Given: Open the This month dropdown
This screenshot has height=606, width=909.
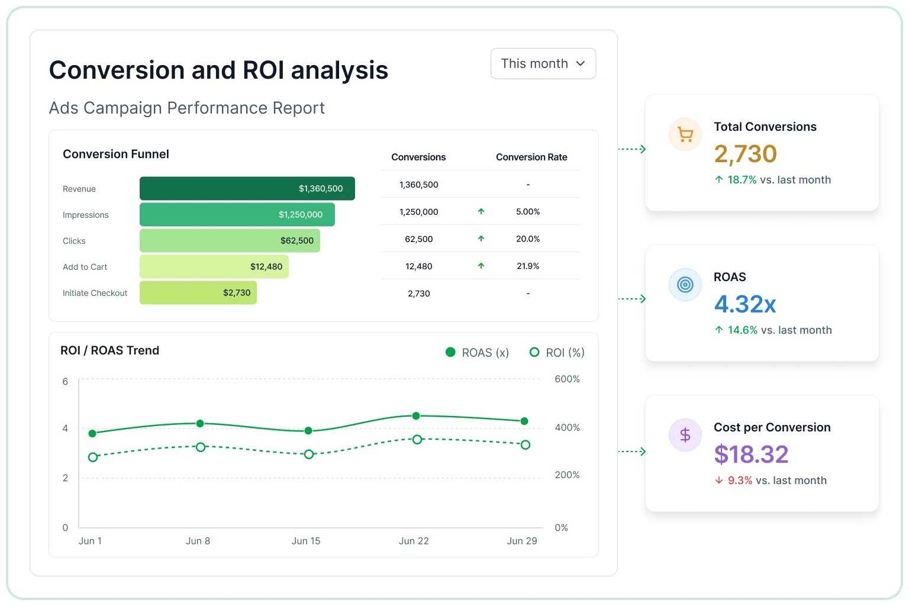Looking at the screenshot, I should (543, 63).
